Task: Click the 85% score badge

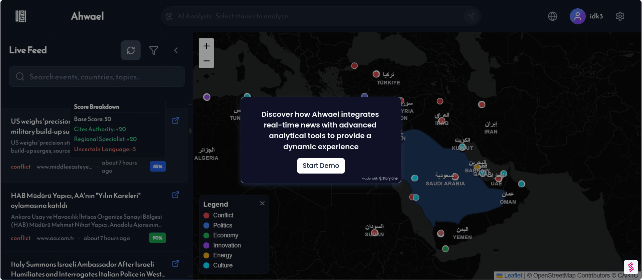Action: point(158,167)
